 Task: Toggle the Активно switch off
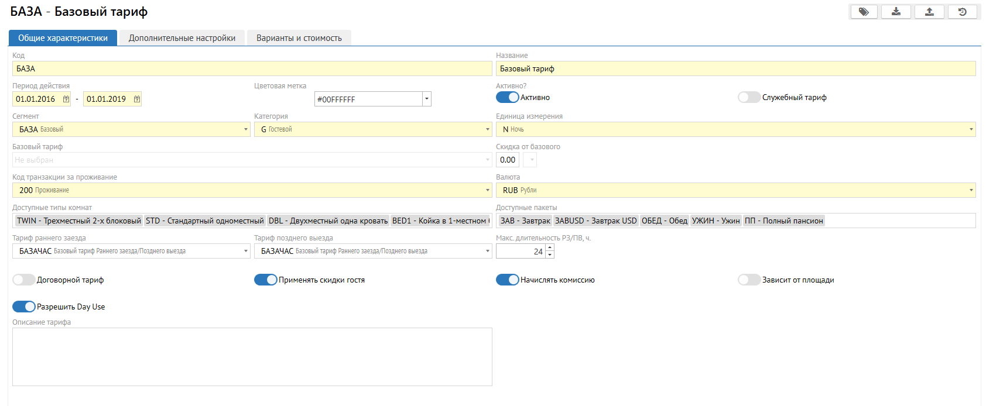tap(507, 97)
